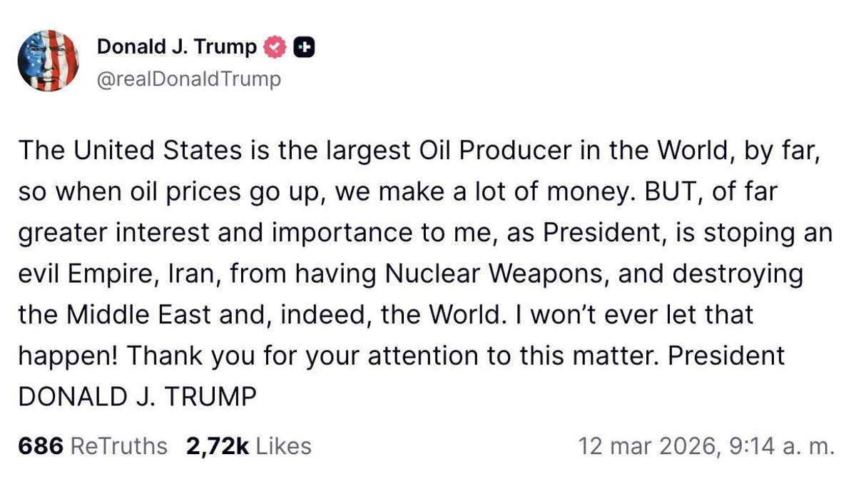Click the post body text to open thread
The height and width of the screenshot is (482, 856).
point(428,271)
